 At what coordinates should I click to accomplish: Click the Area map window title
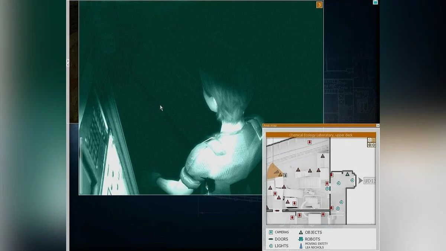(x=270, y=126)
